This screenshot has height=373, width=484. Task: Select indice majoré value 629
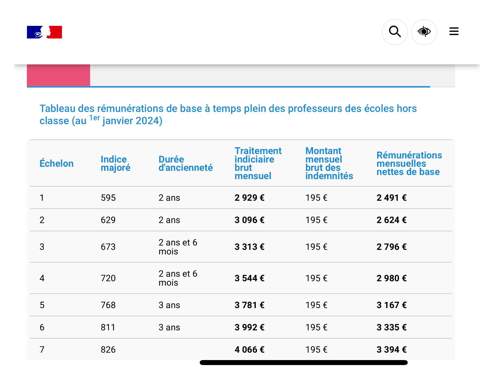pyautogui.click(x=108, y=220)
